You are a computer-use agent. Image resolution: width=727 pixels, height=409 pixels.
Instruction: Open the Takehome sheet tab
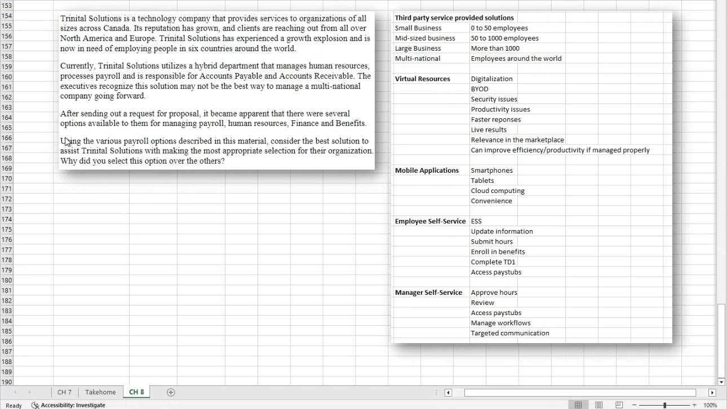click(x=100, y=392)
